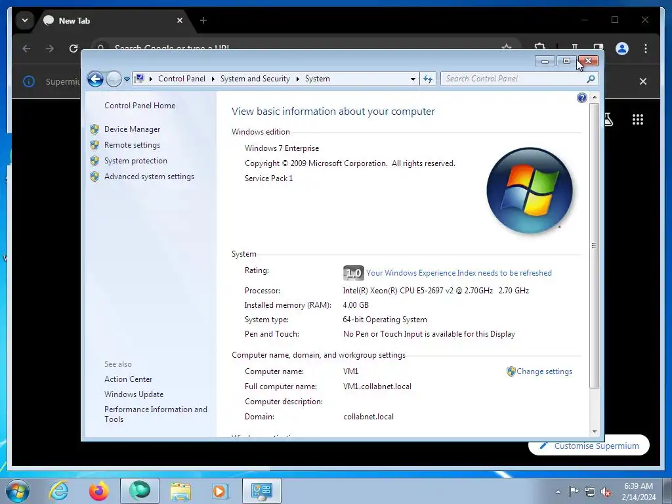Screen dimensions: 672x504
Task: Click the vertical scrollbar thumb
Action: click(595, 245)
